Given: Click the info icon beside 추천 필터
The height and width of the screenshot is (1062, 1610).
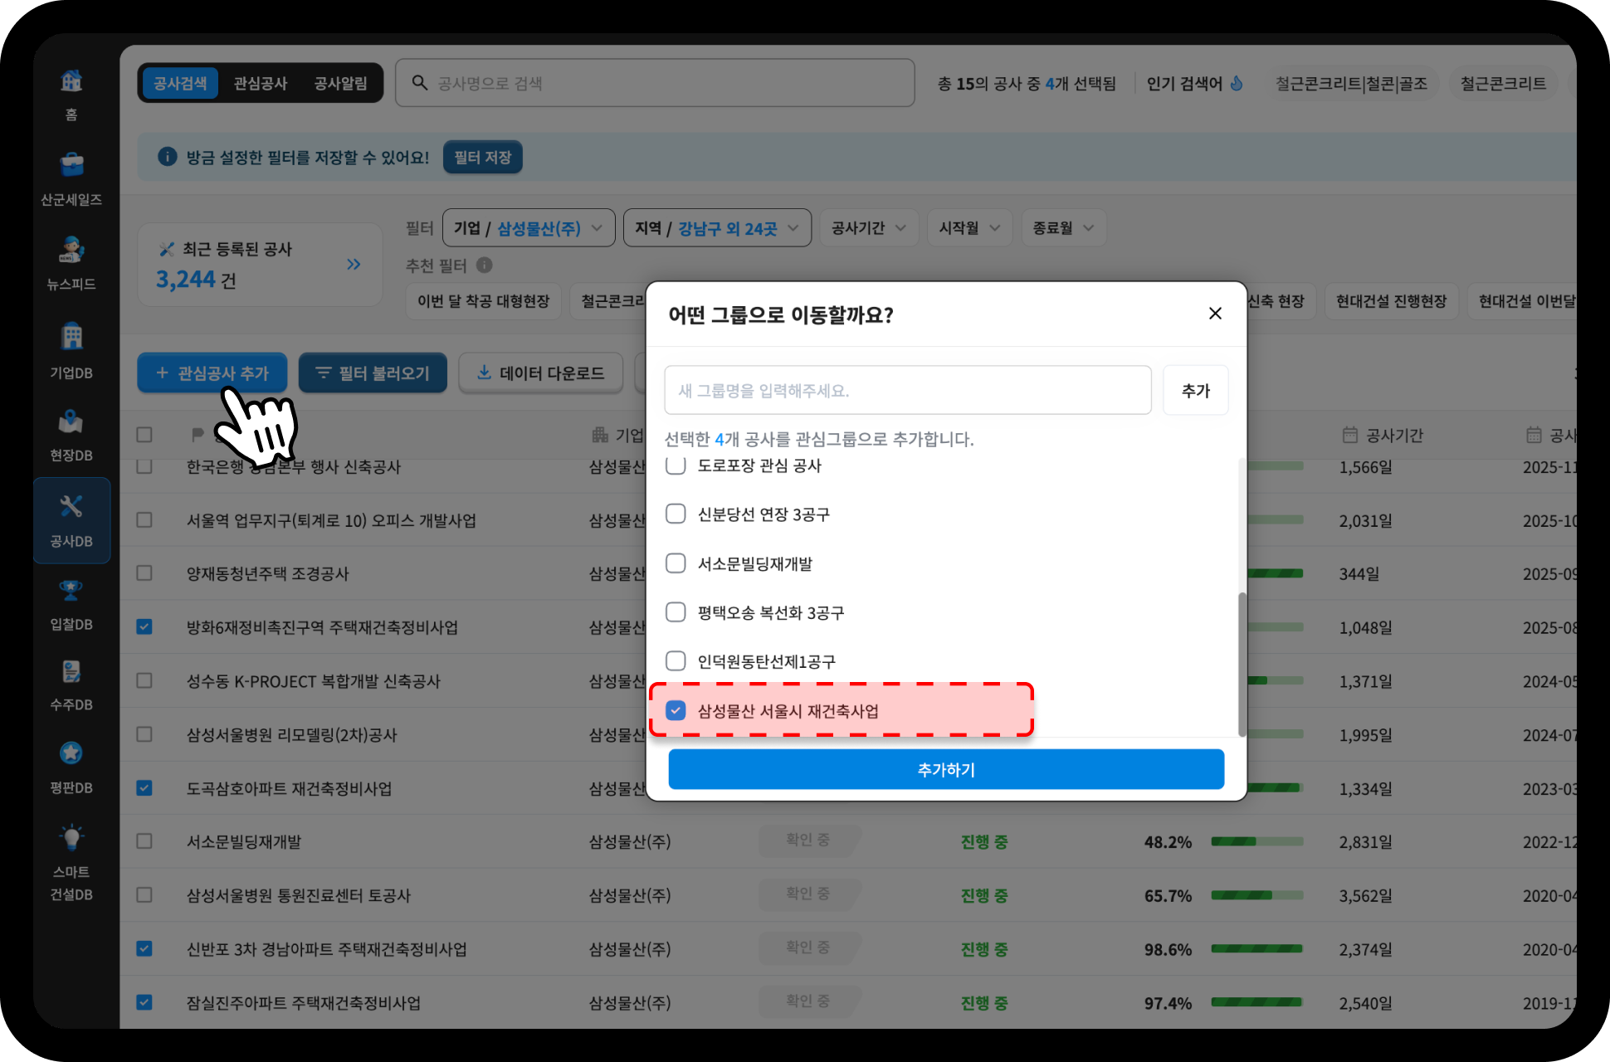Looking at the screenshot, I should pos(485,265).
